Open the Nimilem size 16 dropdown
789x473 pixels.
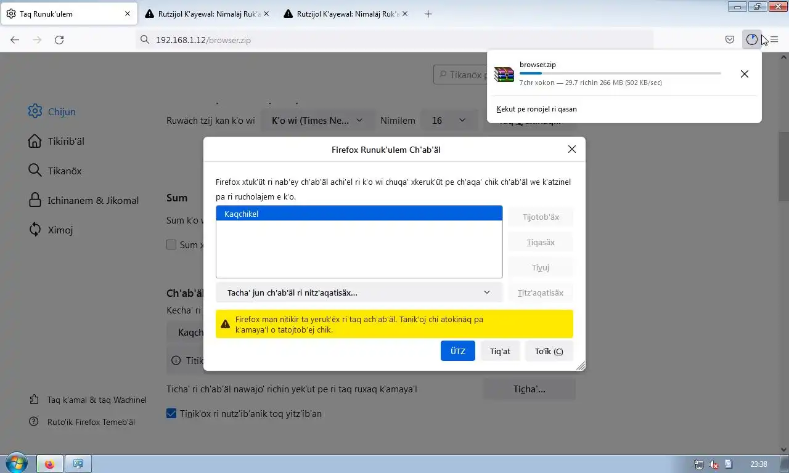449,121
